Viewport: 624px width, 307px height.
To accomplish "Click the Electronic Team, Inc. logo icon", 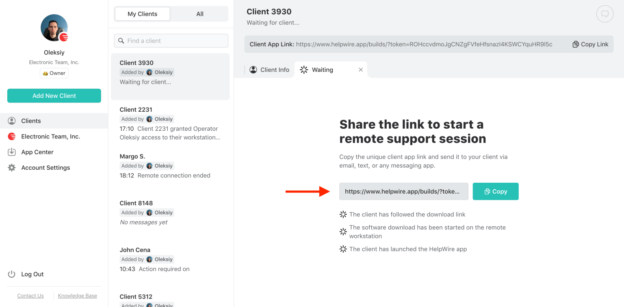I will tap(12, 136).
